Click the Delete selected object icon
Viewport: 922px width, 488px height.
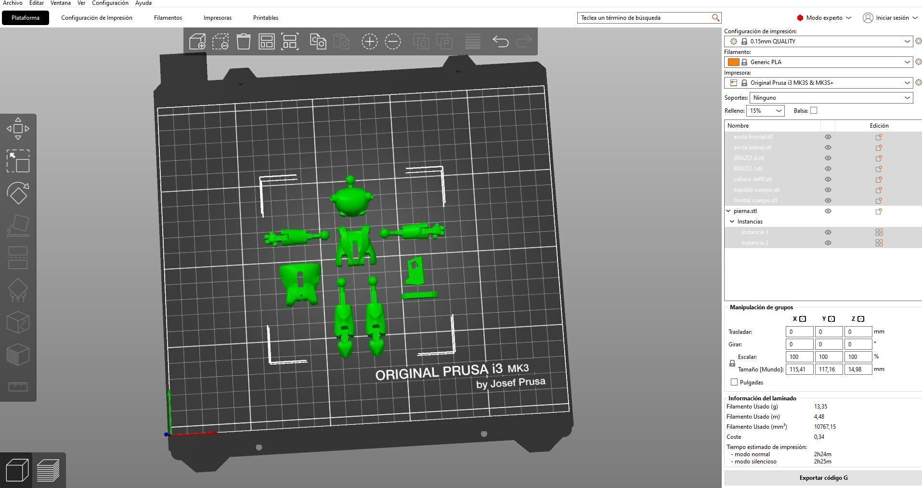221,41
